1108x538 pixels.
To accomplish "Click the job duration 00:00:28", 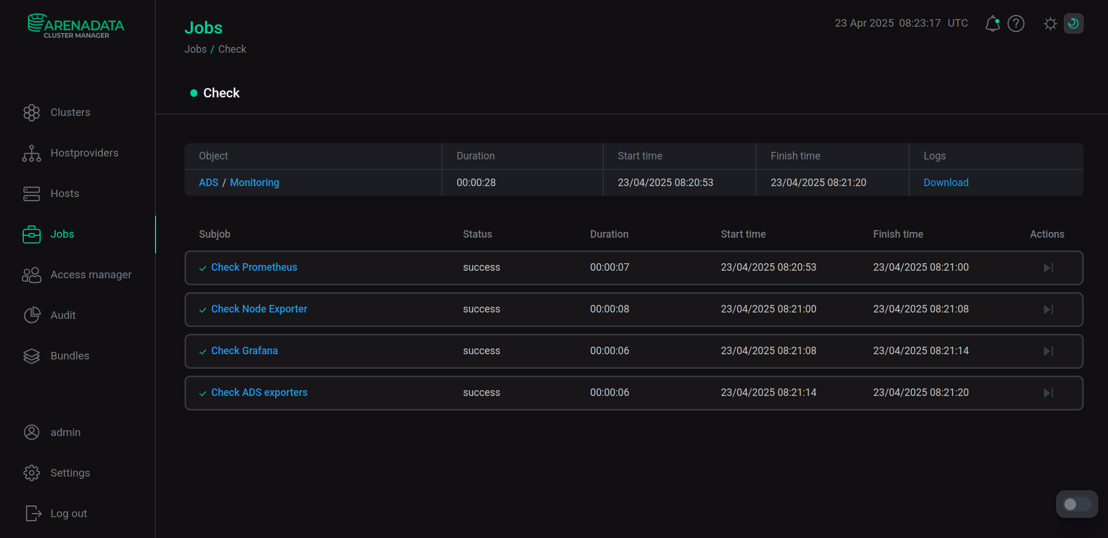I will pyautogui.click(x=476, y=183).
